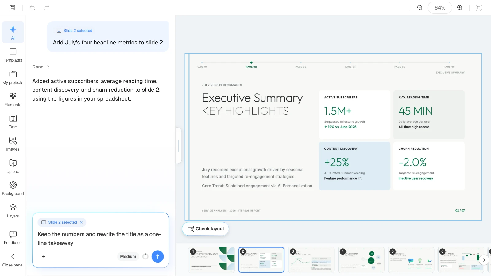The height and width of the screenshot is (276, 491).
Task: Open the Feedback dialog
Action: click(13, 238)
